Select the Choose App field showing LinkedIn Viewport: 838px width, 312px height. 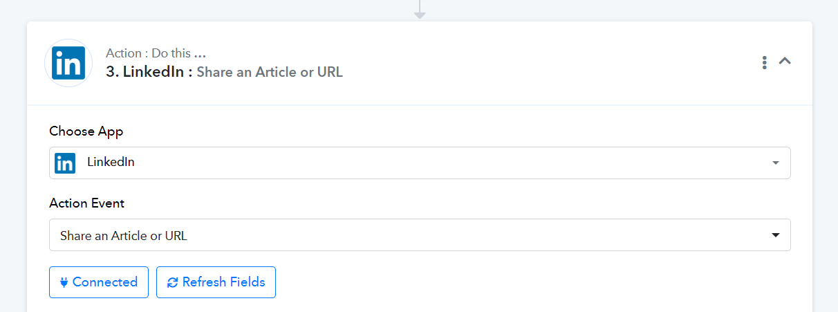tap(420, 163)
